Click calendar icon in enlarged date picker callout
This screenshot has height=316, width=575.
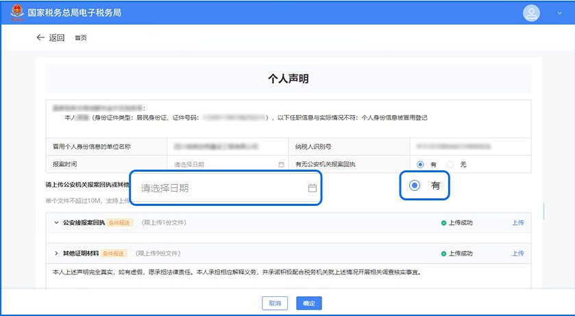click(313, 188)
